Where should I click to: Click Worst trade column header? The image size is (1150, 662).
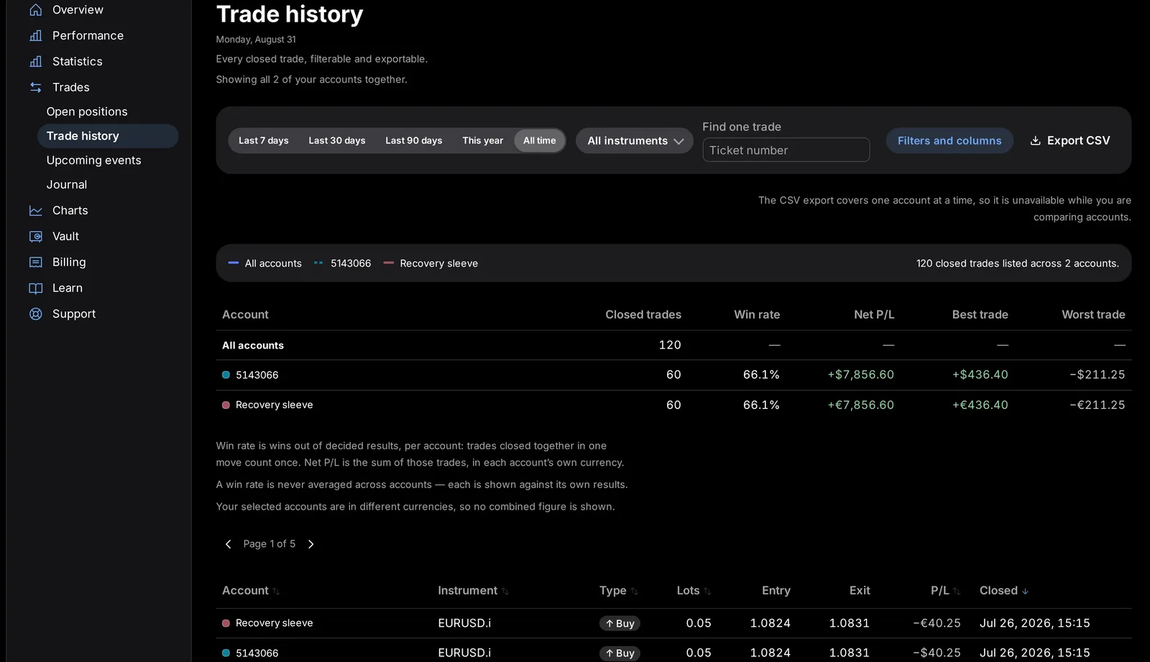(x=1093, y=315)
